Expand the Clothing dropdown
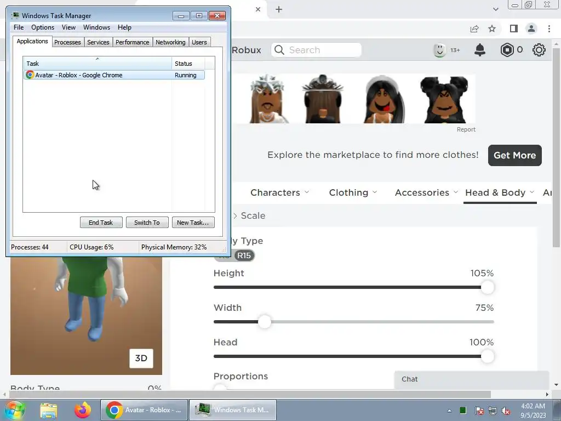The height and width of the screenshot is (421, 561). tap(353, 192)
